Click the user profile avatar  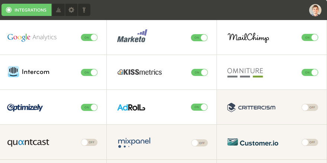coord(315,10)
